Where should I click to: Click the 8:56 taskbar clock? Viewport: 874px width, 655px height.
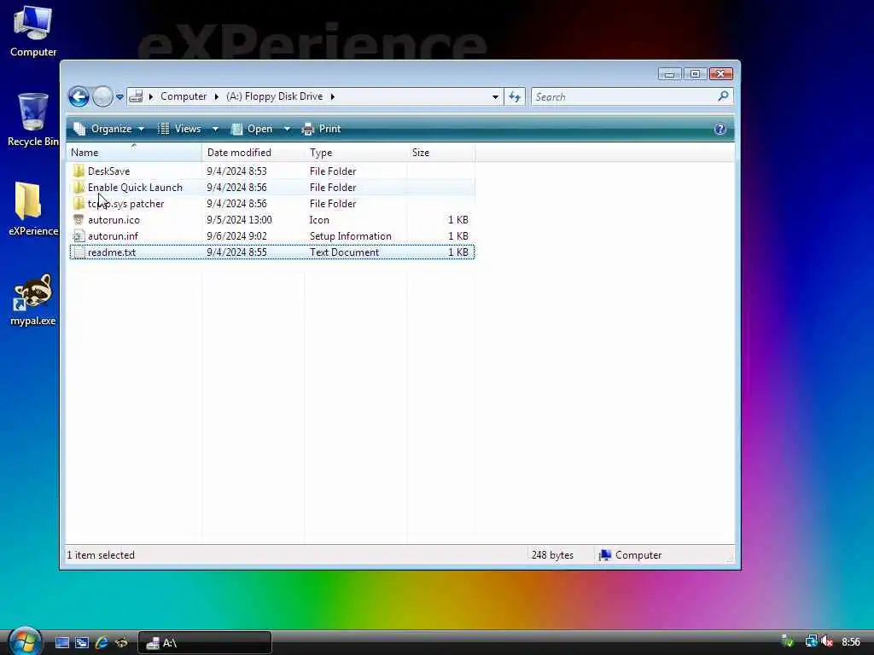coord(851,643)
